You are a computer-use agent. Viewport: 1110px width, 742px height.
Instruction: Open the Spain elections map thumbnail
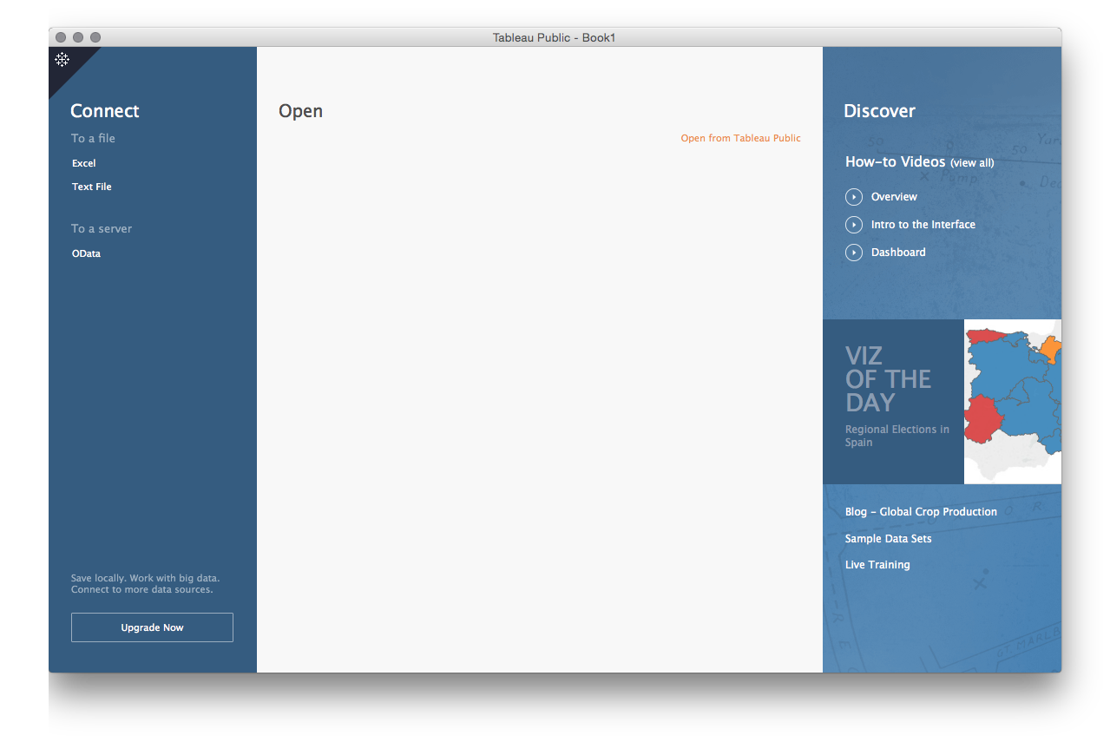(1013, 402)
